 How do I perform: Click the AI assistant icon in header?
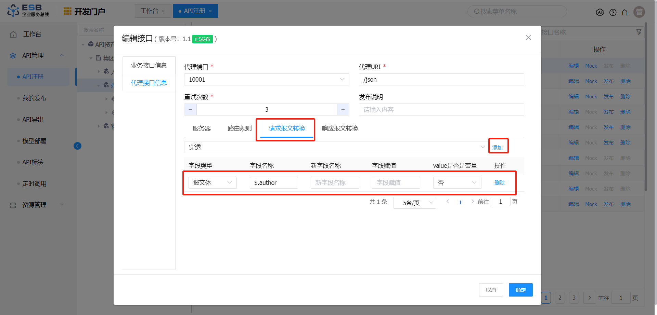600,12
